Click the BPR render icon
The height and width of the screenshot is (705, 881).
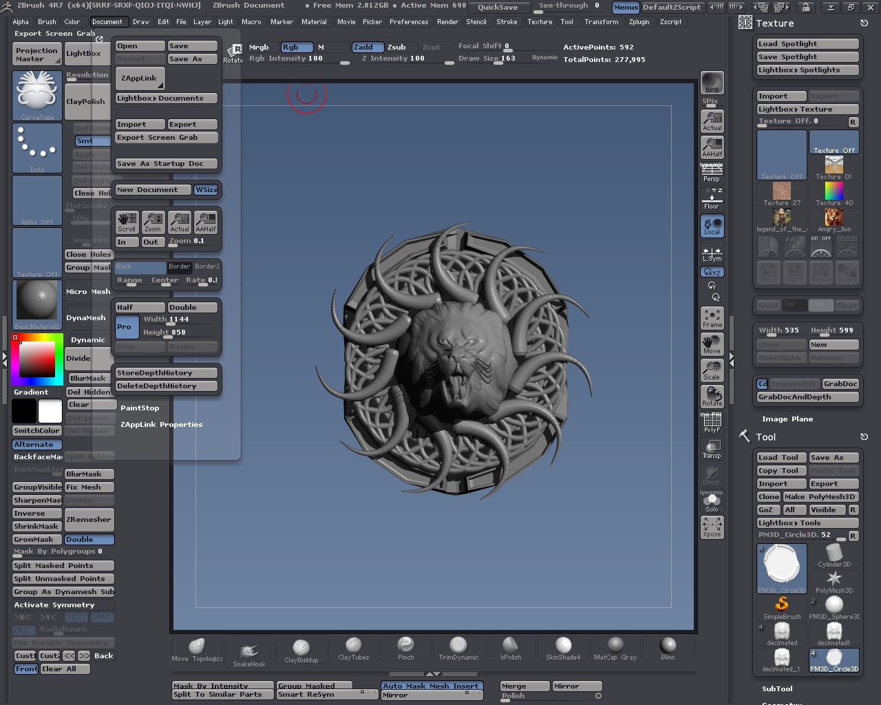tap(712, 83)
